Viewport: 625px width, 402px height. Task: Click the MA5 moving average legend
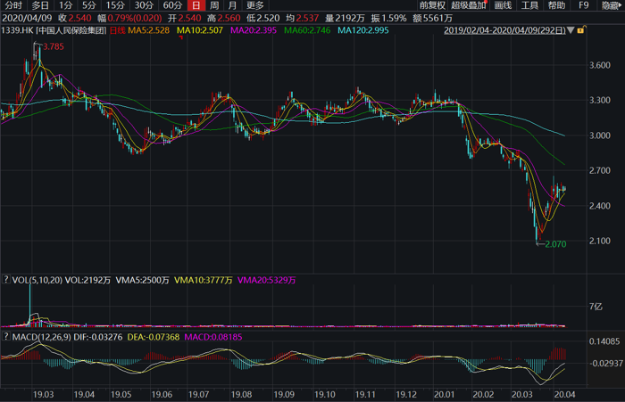(149, 31)
